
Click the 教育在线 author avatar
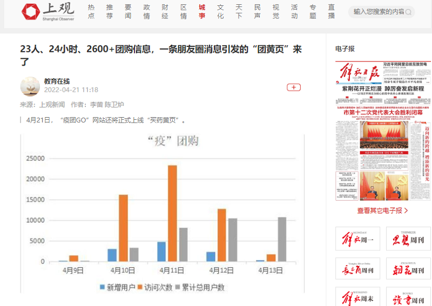tap(30, 86)
